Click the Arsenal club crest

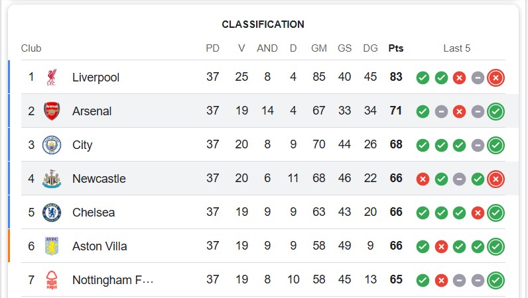pyautogui.click(x=52, y=111)
